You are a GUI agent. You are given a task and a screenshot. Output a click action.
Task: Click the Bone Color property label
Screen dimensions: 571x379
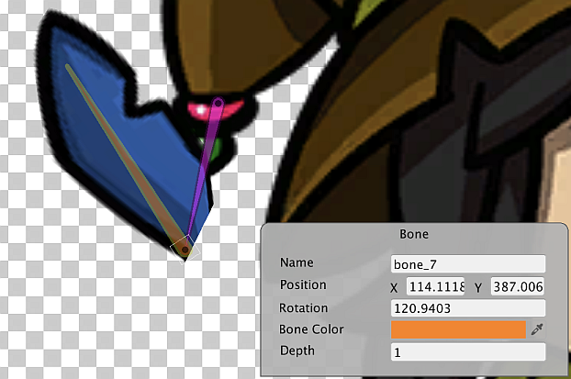[x=310, y=329]
